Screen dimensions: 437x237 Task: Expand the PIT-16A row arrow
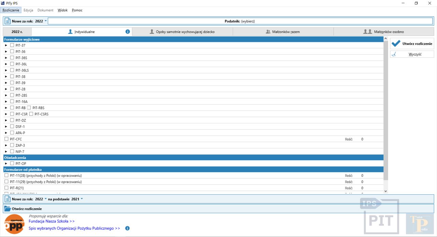pyautogui.click(x=6, y=102)
